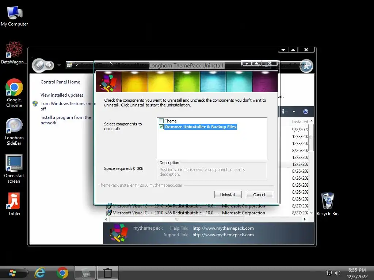Check the Theme component checkbox

pyautogui.click(x=161, y=121)
